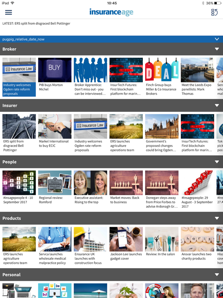Open Personal section man portrait thumbnail

coord(197,291)
